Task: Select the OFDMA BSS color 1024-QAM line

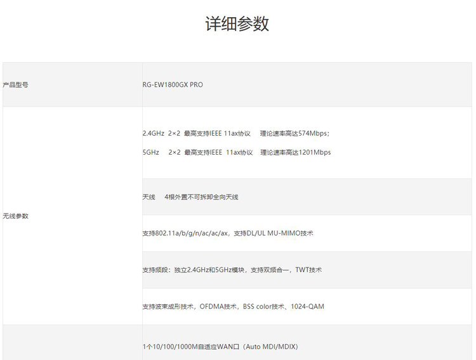Action: [233, 307]
